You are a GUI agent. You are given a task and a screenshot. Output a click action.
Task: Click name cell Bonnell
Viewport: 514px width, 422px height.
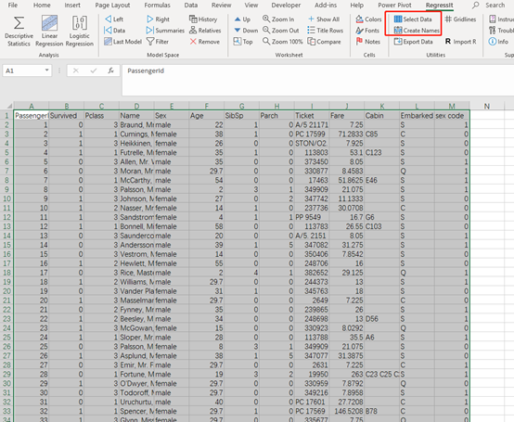coord(136,226)
